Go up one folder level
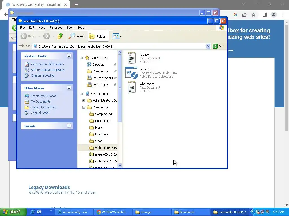 [x=60, y=36]
